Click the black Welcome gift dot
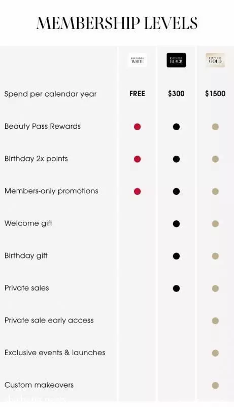The height and width of the screenshot is (407, 234). (176, 224)
